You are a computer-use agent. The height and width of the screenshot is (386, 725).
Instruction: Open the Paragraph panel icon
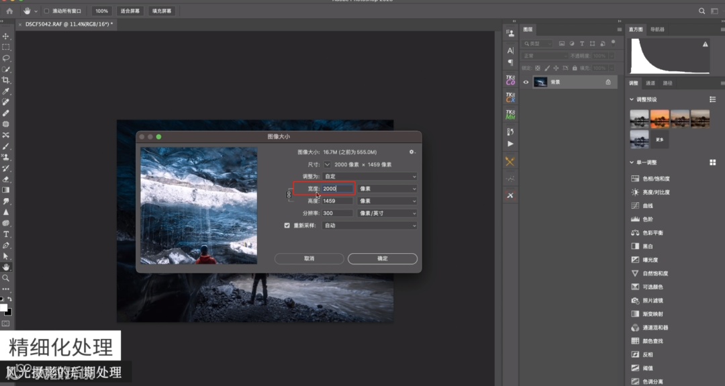pos(510,62)
